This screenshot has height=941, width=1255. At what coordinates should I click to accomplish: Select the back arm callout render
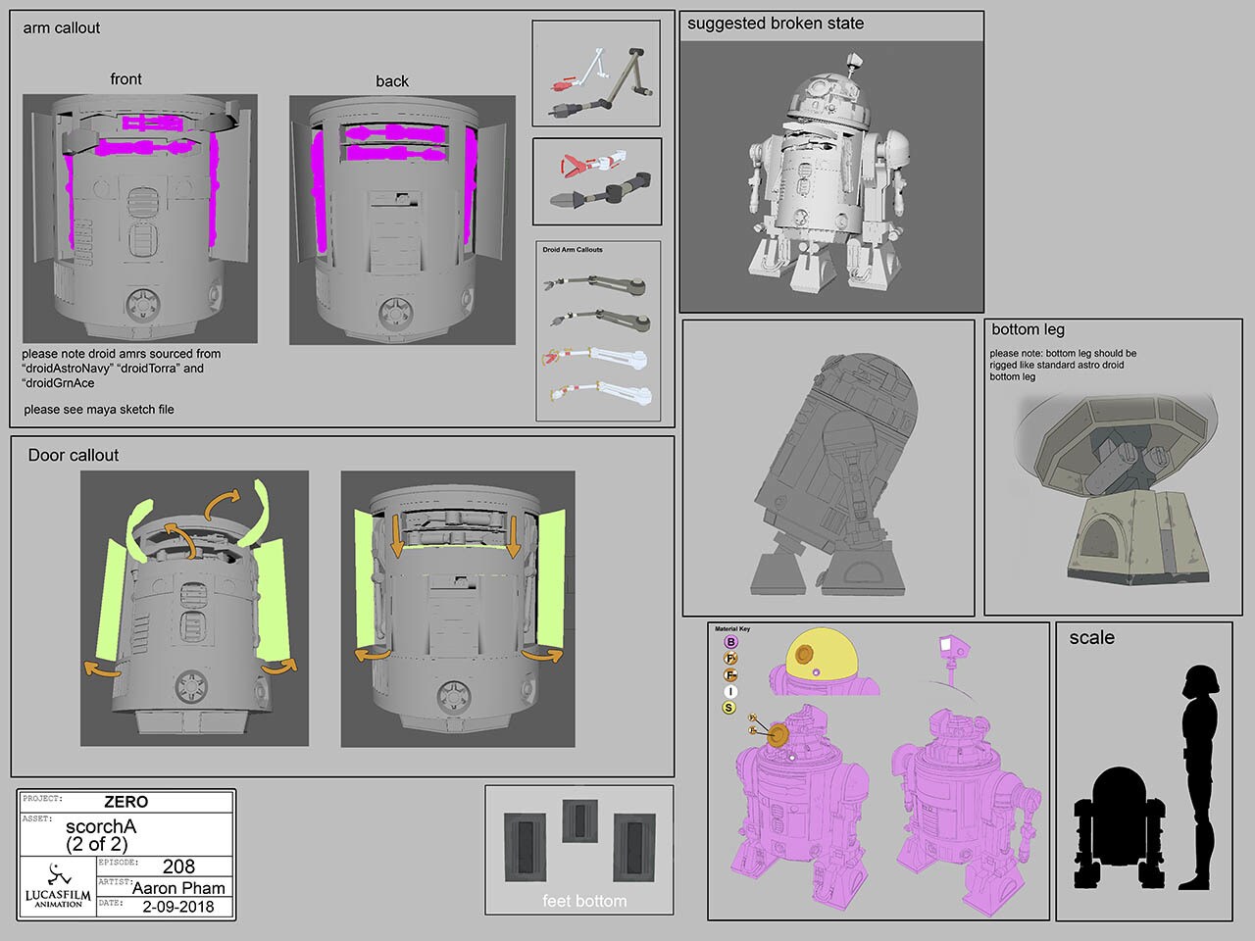click(402, 219)
